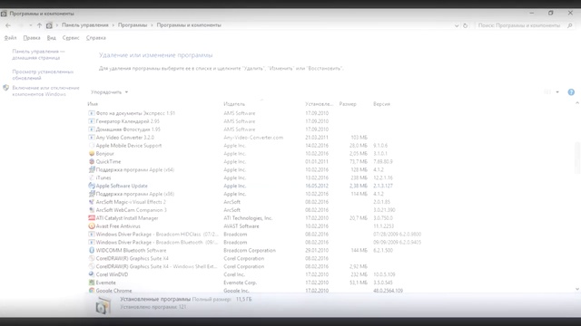
Task: Click the scrollbar up arrow
Action: click(x=577, y=103)
